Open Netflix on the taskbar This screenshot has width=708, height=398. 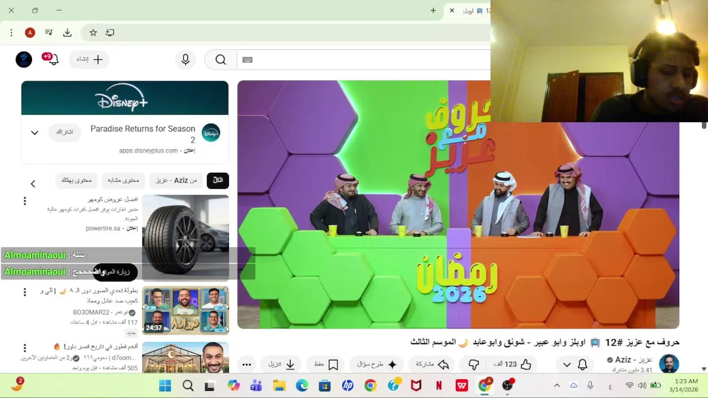(x=439, y=386)
